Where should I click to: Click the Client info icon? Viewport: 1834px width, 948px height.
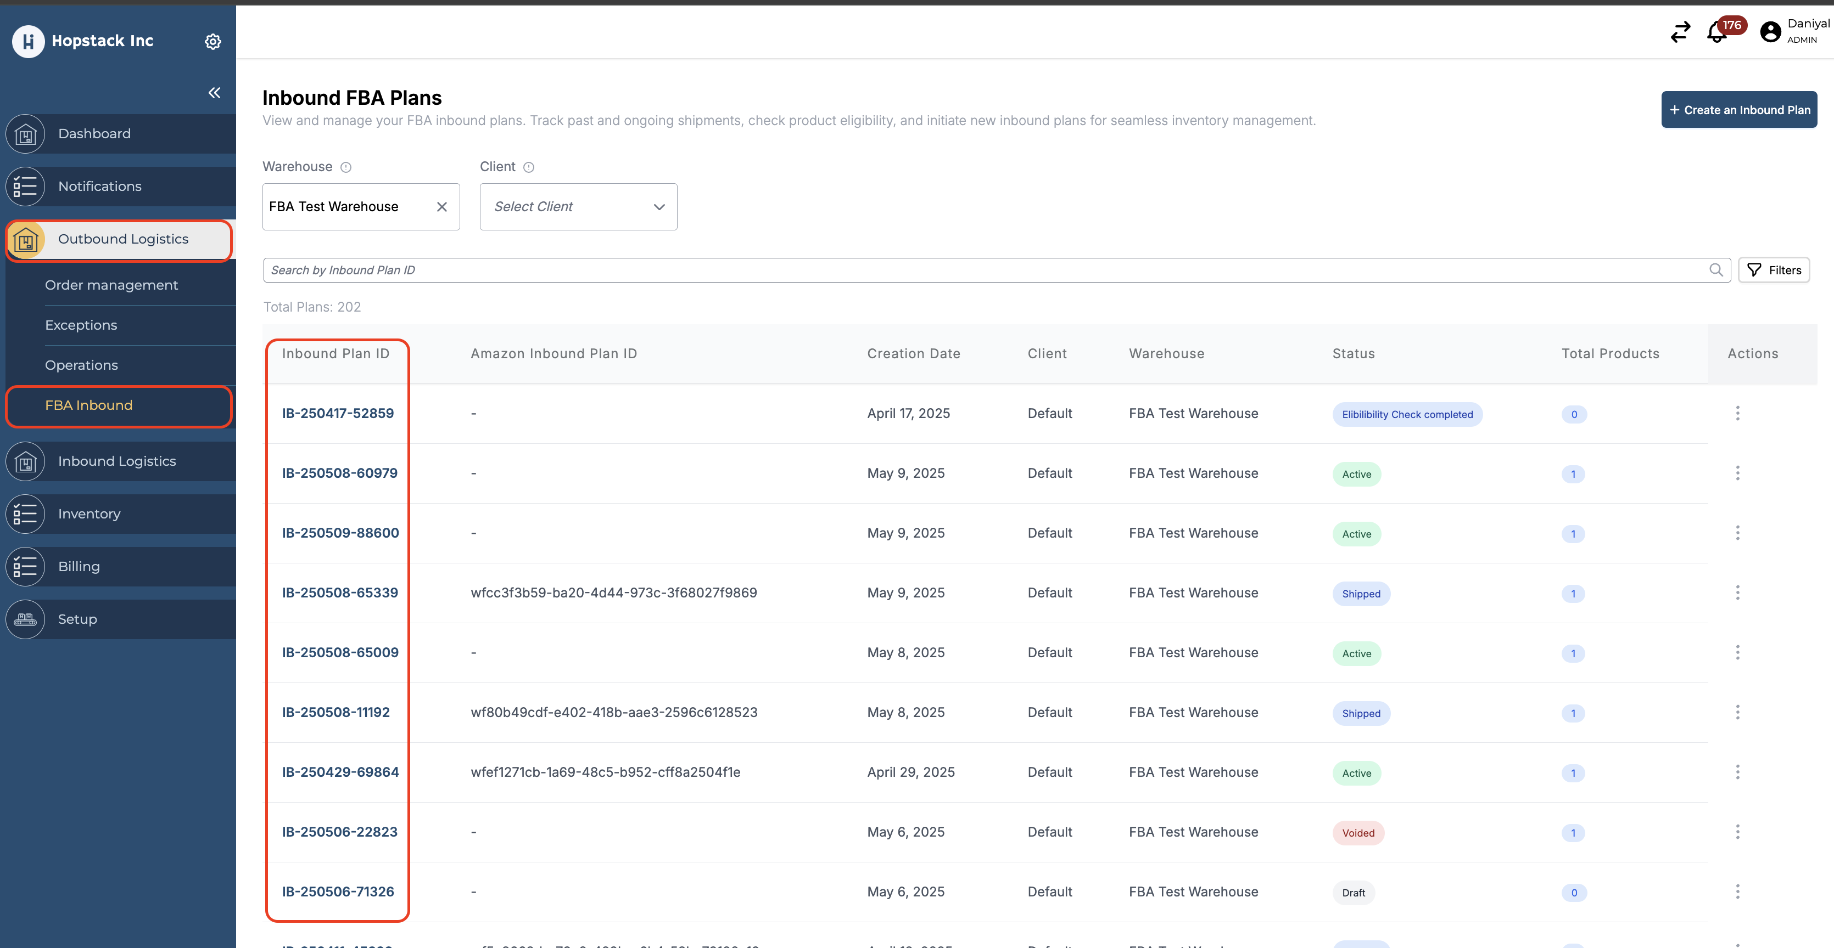coord(528,167)
